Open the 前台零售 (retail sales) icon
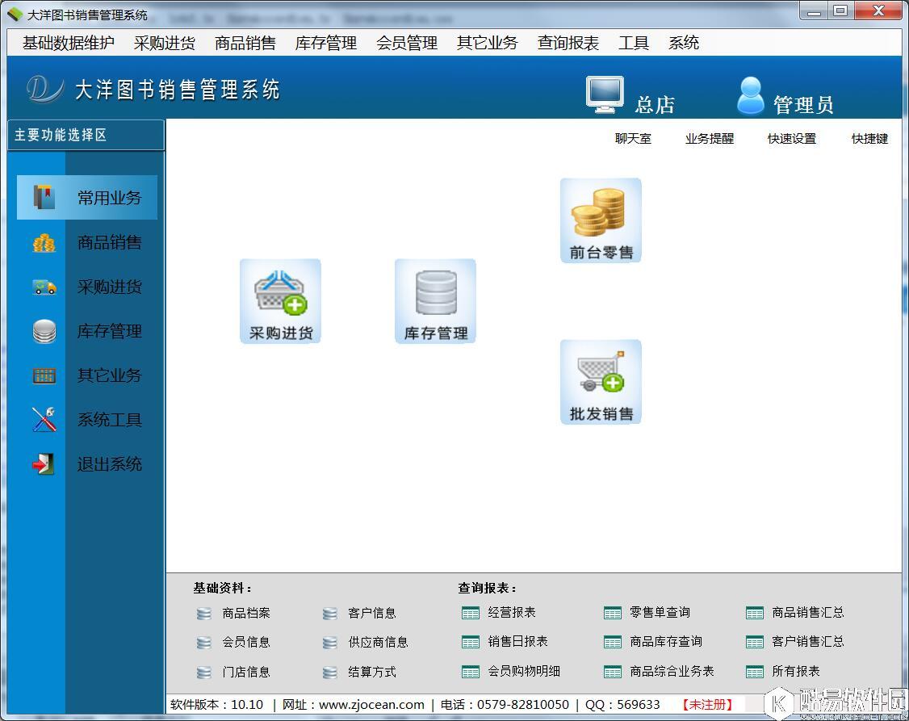 (x=600, y=220)
